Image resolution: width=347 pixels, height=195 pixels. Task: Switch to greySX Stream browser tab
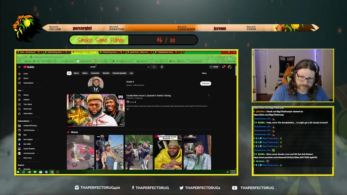tap(139, 52)
